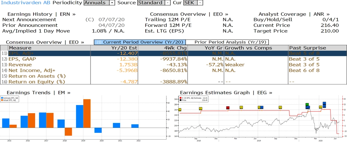Click red Yr 20 EPS Estimate legend square

(x=181, y=97)
